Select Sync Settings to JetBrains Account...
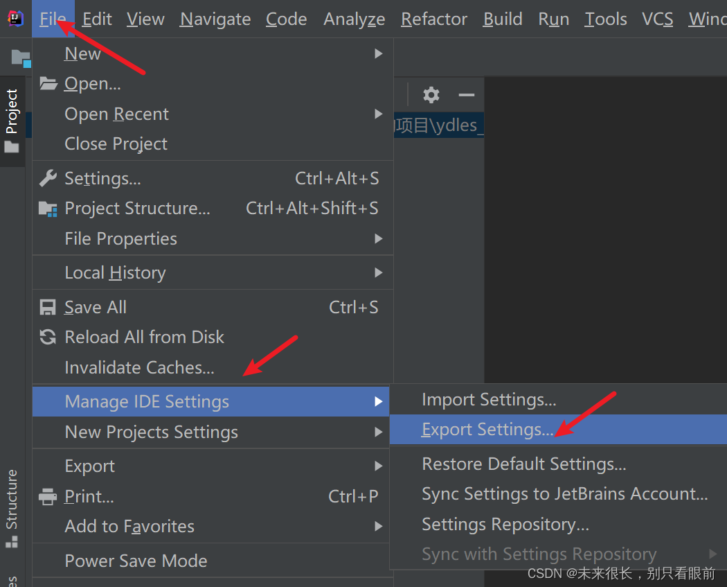The height and width of the screenshot is (587, 727). coord(558,493)
